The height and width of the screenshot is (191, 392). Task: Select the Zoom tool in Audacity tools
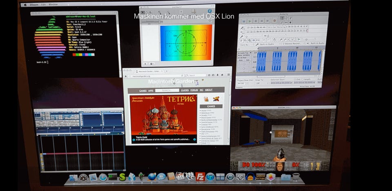point(282,22)
